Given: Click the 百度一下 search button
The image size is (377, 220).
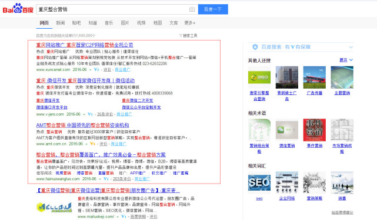Looking at the screenshot, I should (213, 9).
